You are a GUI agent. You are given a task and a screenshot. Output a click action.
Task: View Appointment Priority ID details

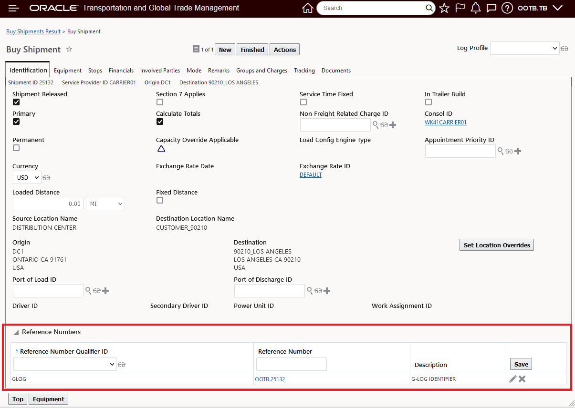coord(509,151)
